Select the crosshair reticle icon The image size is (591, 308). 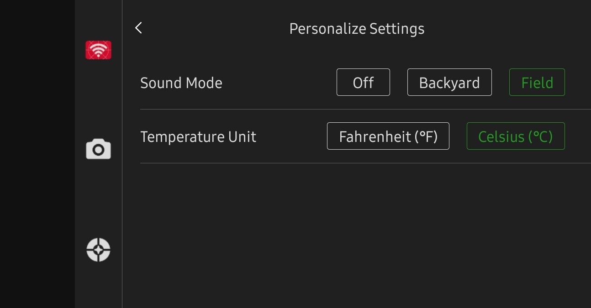click(98, 250)
